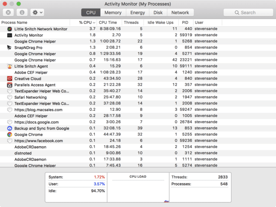The image size is (276, 207).
Task: Sort by the PID column header
Action: click(x=185, y=22)
